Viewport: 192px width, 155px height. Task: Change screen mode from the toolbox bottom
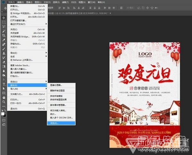tap(4, 125)
